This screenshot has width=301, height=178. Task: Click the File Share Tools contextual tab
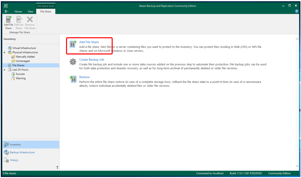point(46,6)
